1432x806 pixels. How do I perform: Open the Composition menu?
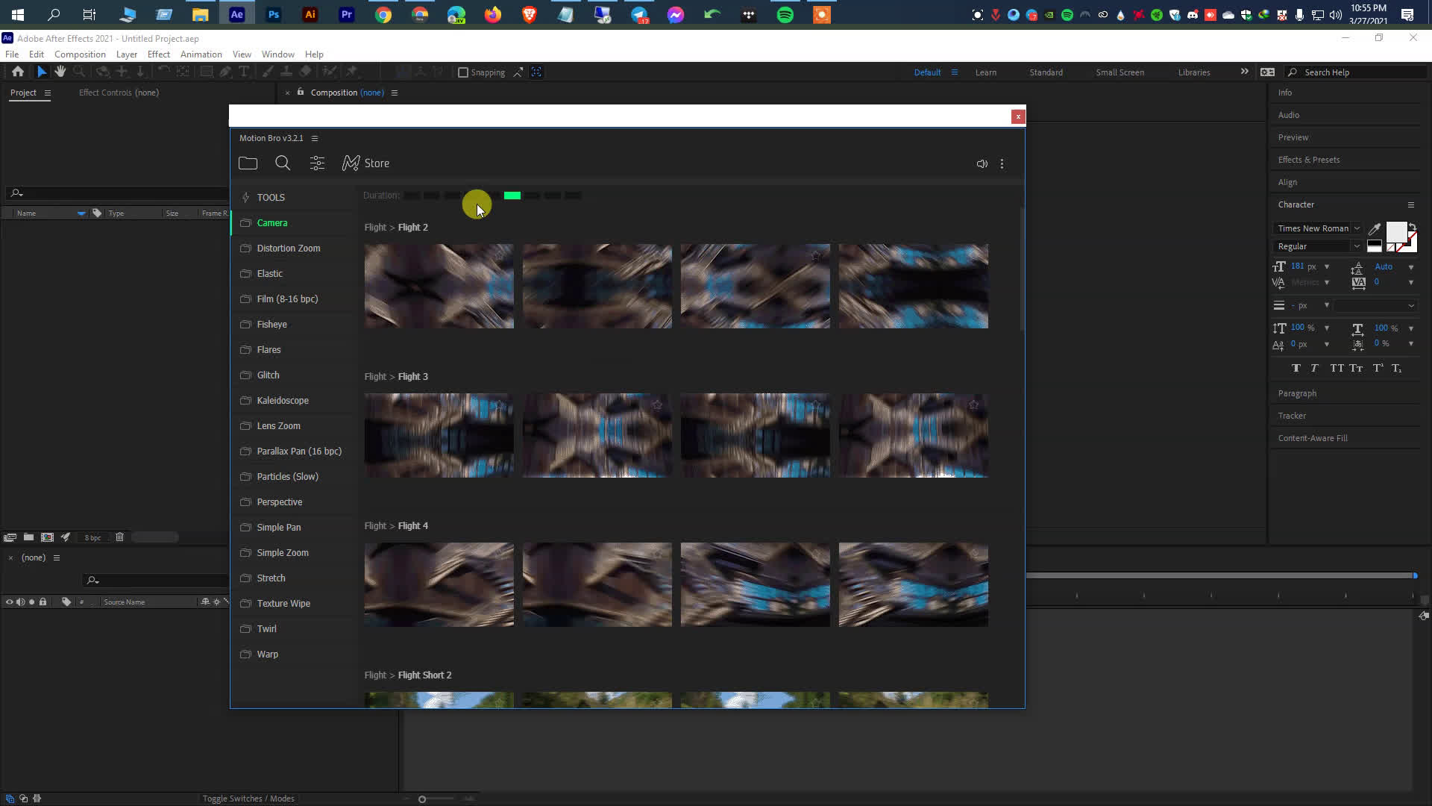coord(80,54)
